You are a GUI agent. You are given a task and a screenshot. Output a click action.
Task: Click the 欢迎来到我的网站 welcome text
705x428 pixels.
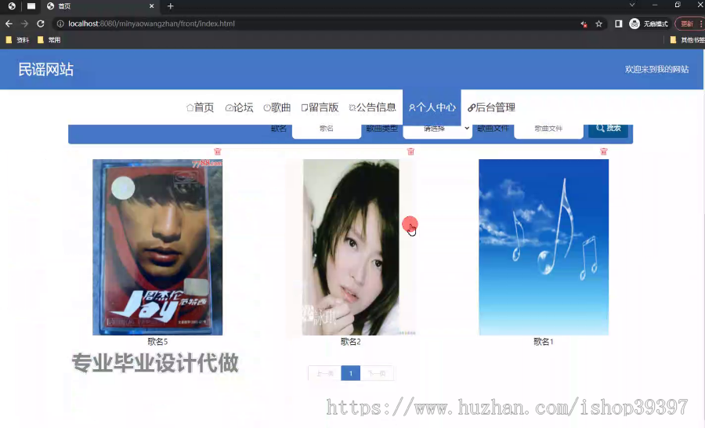point(657,69)
